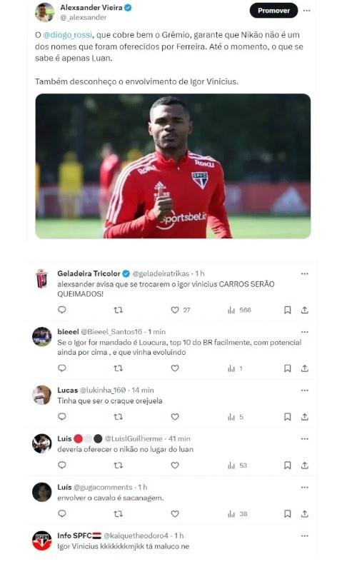Image resolution: width=352 pixels, height=564 pixels.
Task: Retweet Lucas's craque orejuela reply
Action: [119, 417]
